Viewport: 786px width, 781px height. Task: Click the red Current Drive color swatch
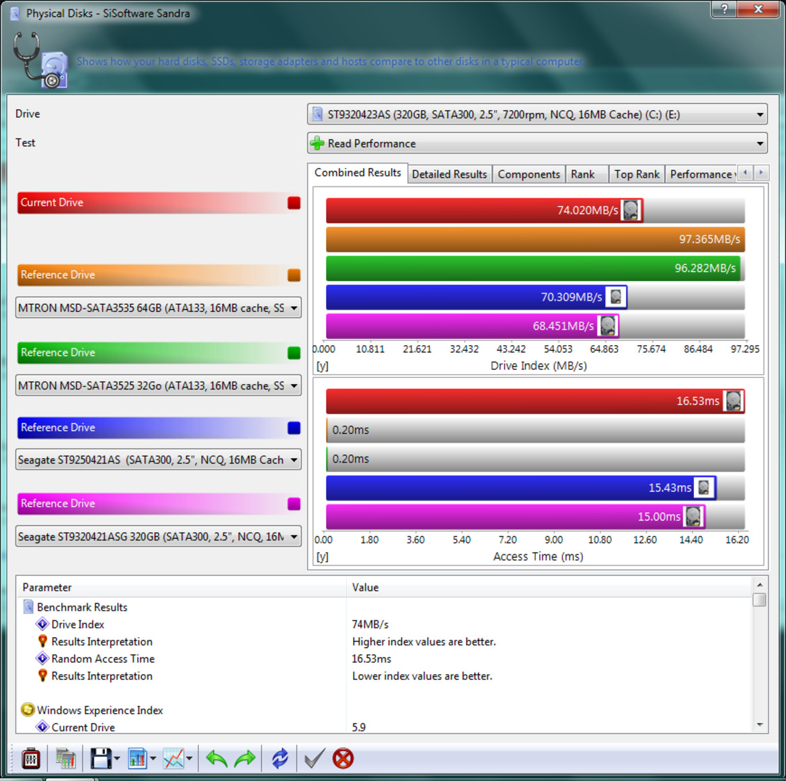click(x=294, y=202)
